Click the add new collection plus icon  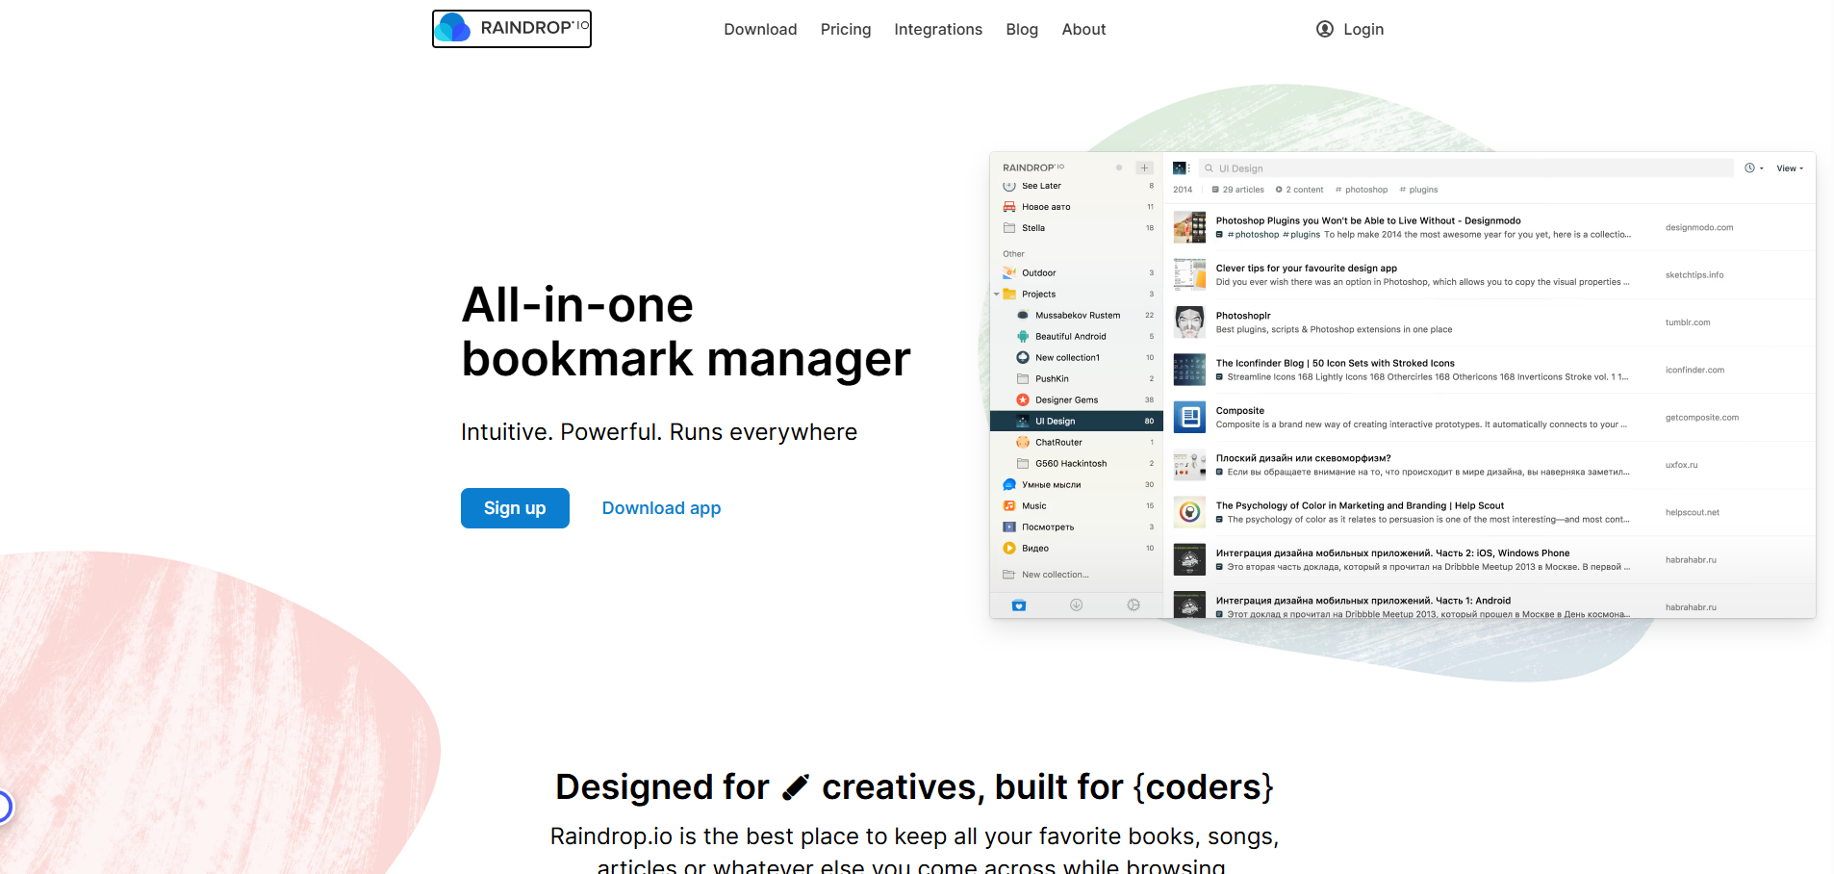tap(1143, 168)
